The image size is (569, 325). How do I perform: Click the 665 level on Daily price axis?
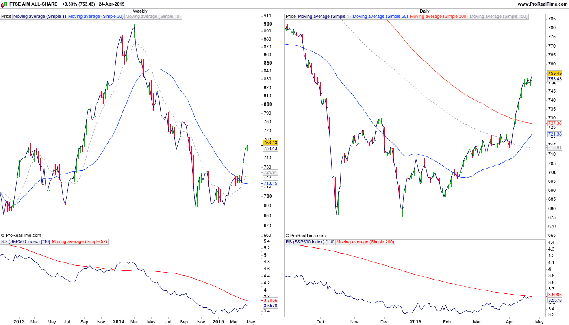(x=552, y=236)
